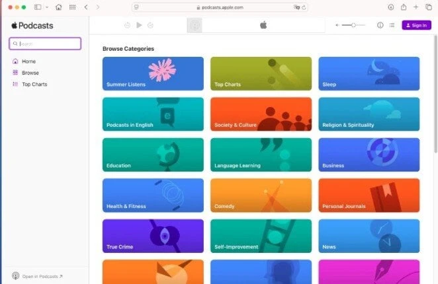Open the Personal Journals category

[x=369, y=195]
